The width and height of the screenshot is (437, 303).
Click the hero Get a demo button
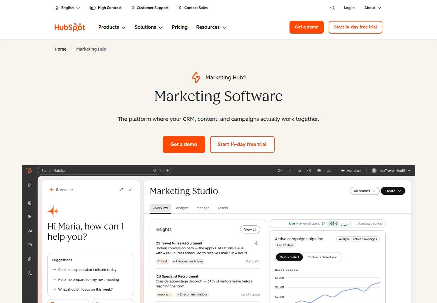pos(184,145)
